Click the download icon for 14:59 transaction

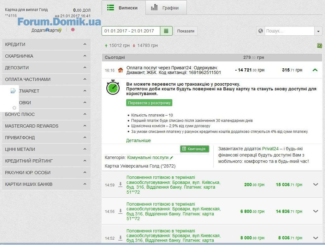point(120,185)
